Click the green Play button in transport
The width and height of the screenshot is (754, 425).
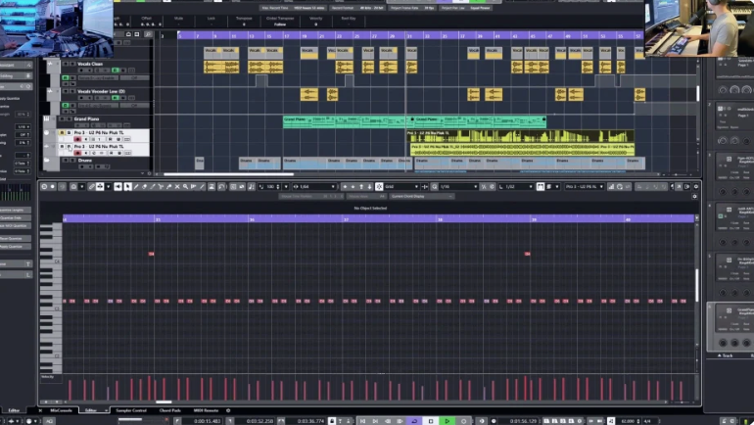click(x=448, y=421)
